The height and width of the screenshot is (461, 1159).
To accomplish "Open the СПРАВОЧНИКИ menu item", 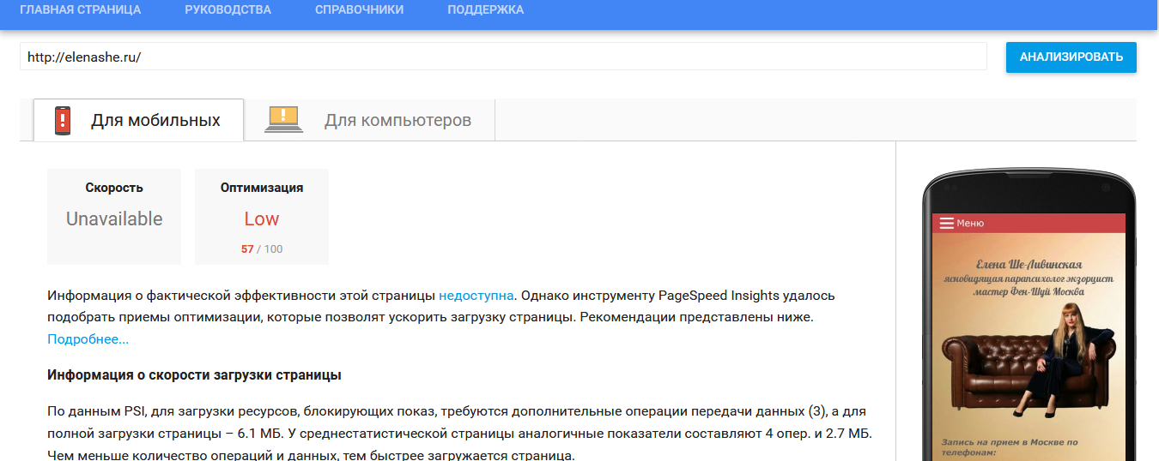I will click(x=359, y=10).
